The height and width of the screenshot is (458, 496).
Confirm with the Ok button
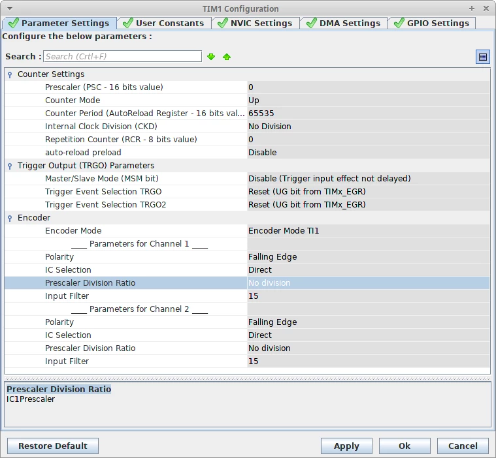point(405,446)
